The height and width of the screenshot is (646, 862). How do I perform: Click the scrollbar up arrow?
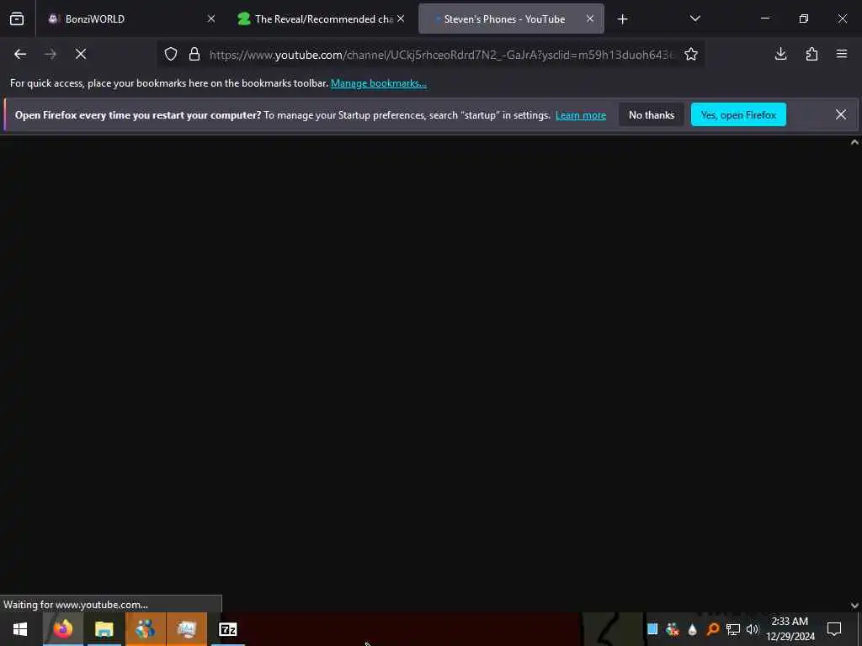[x=855, y=142]
